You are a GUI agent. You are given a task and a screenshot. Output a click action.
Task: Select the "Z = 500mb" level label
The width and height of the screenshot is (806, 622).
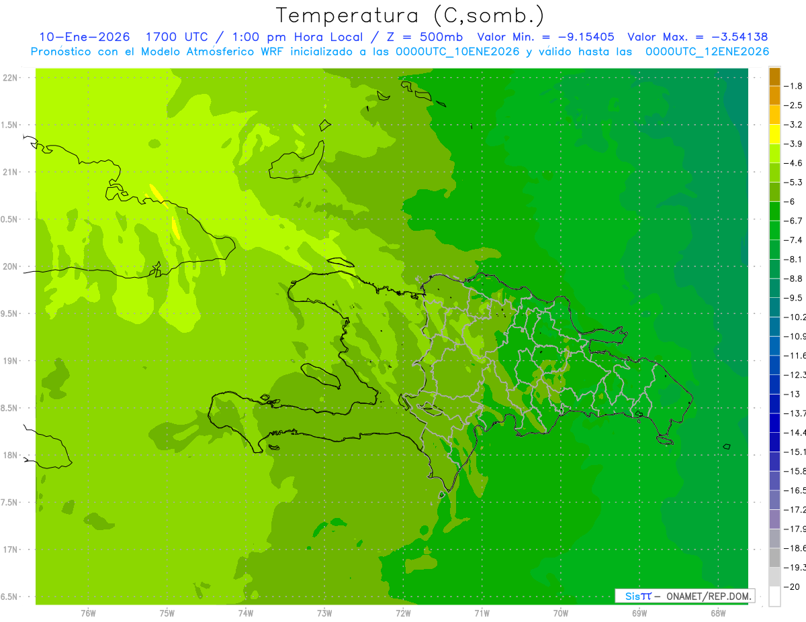pyautogui.click(x=424, y=37)
